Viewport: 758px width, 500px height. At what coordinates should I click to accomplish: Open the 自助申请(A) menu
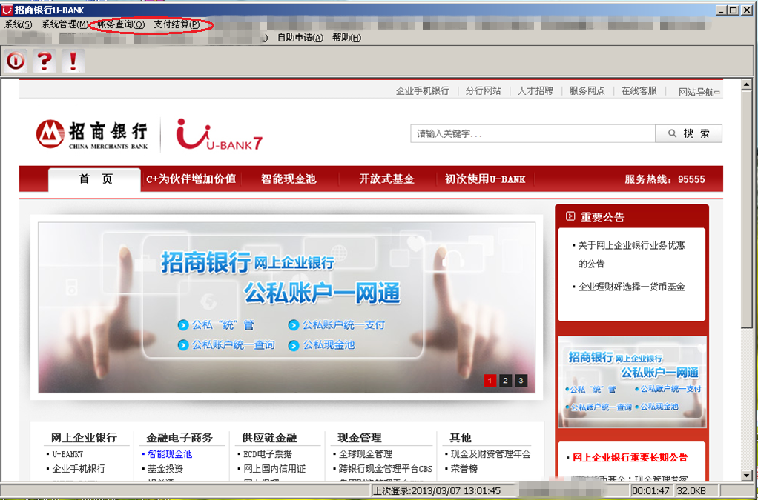(x=300, y=38)
